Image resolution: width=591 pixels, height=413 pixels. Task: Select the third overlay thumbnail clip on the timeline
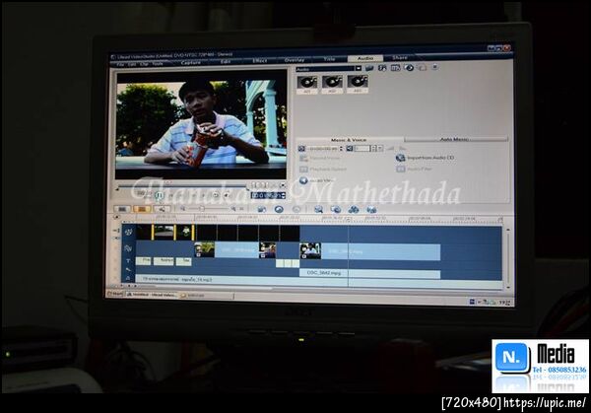click(x=310, y=250)
